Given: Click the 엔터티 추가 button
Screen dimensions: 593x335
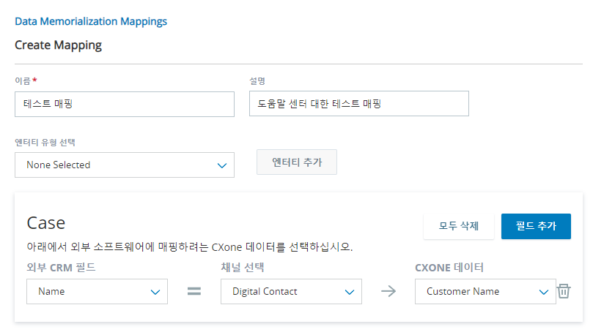Looking at the screenshot, I should (x=296, y=162).
